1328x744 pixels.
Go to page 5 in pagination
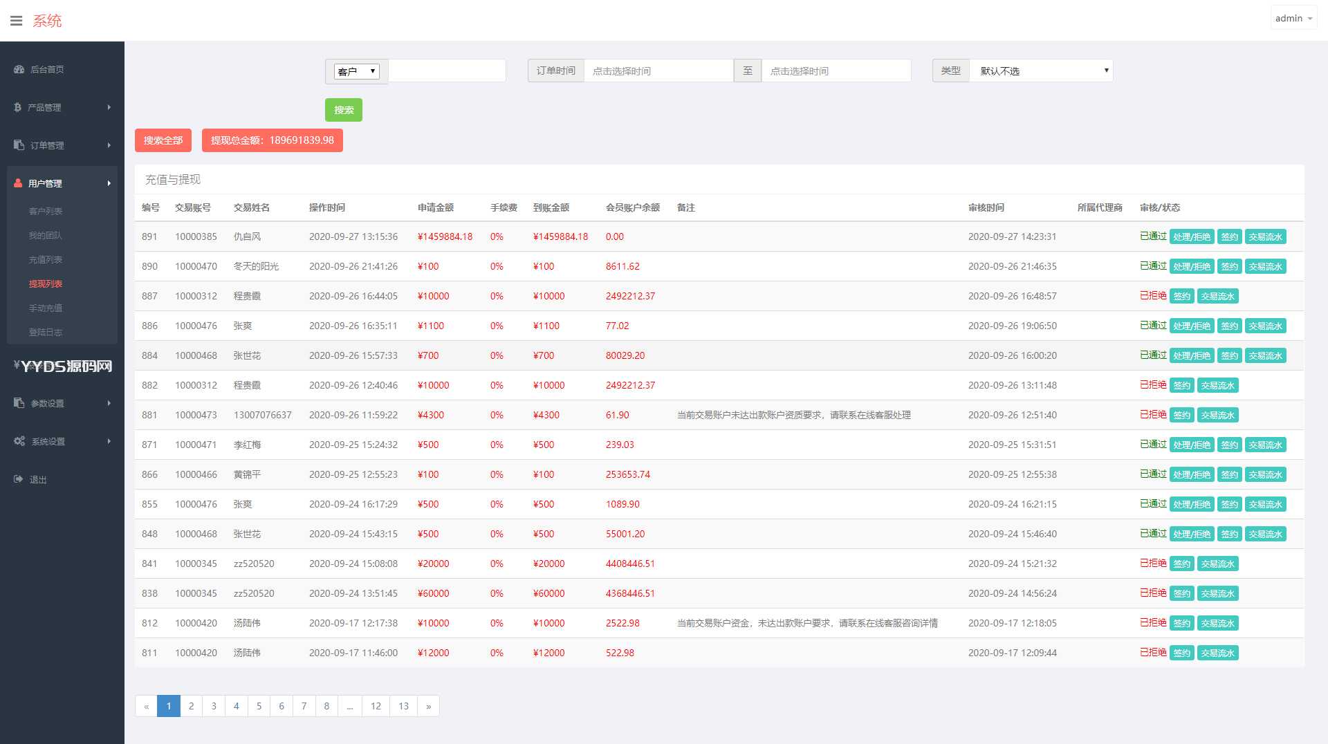pos(259,706)
